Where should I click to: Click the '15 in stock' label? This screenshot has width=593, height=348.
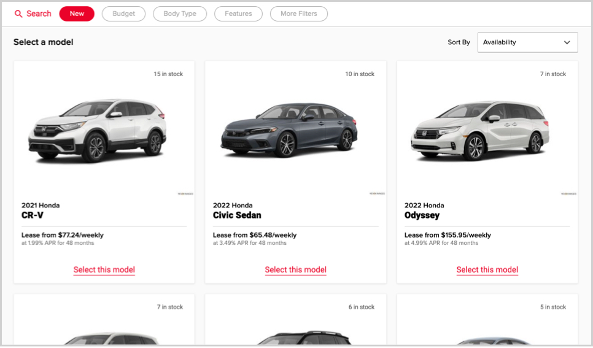pos(168,74)
